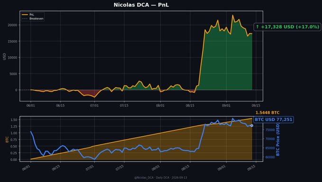Click rotated "08/15" date under the BTC chart
This screenshot has height=182, width=322.
(185, 168)
